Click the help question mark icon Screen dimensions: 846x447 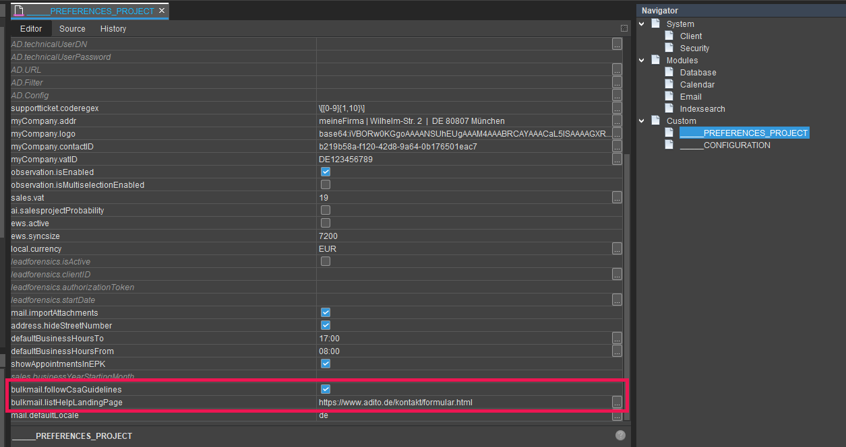tap(620, 436)
